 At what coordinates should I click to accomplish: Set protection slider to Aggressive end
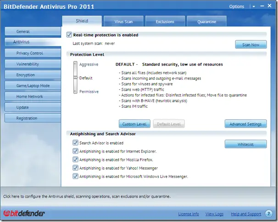(75, 63)
